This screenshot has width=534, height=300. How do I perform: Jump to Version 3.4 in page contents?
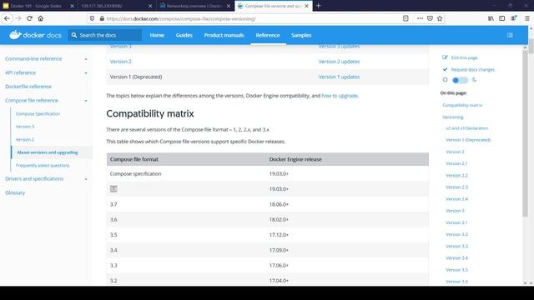point(456,257)
